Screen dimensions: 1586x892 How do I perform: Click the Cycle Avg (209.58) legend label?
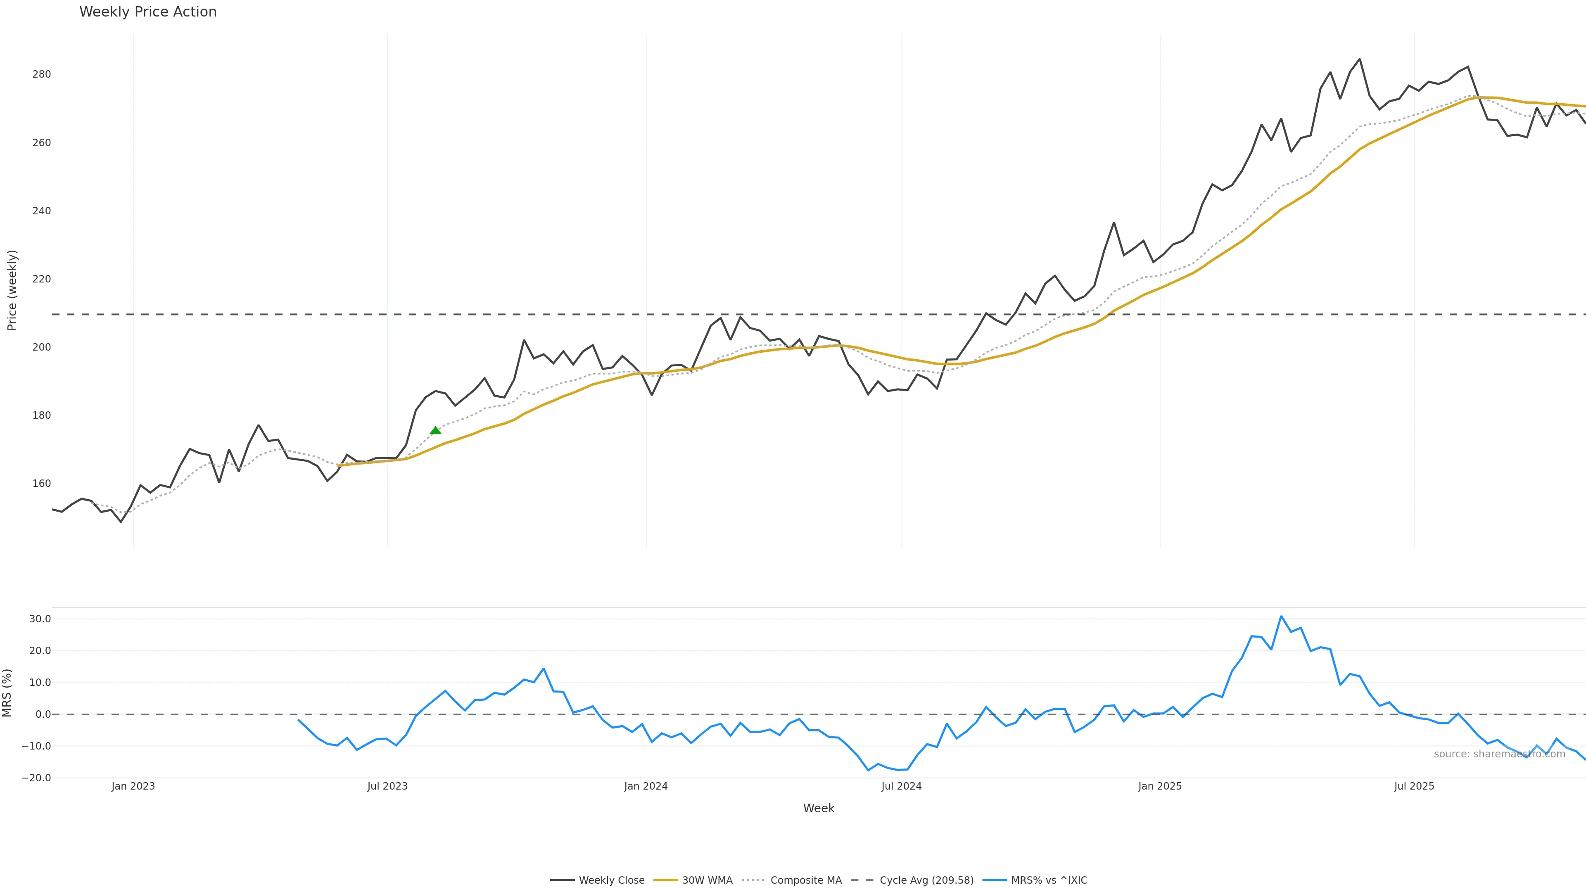point(926,880)
